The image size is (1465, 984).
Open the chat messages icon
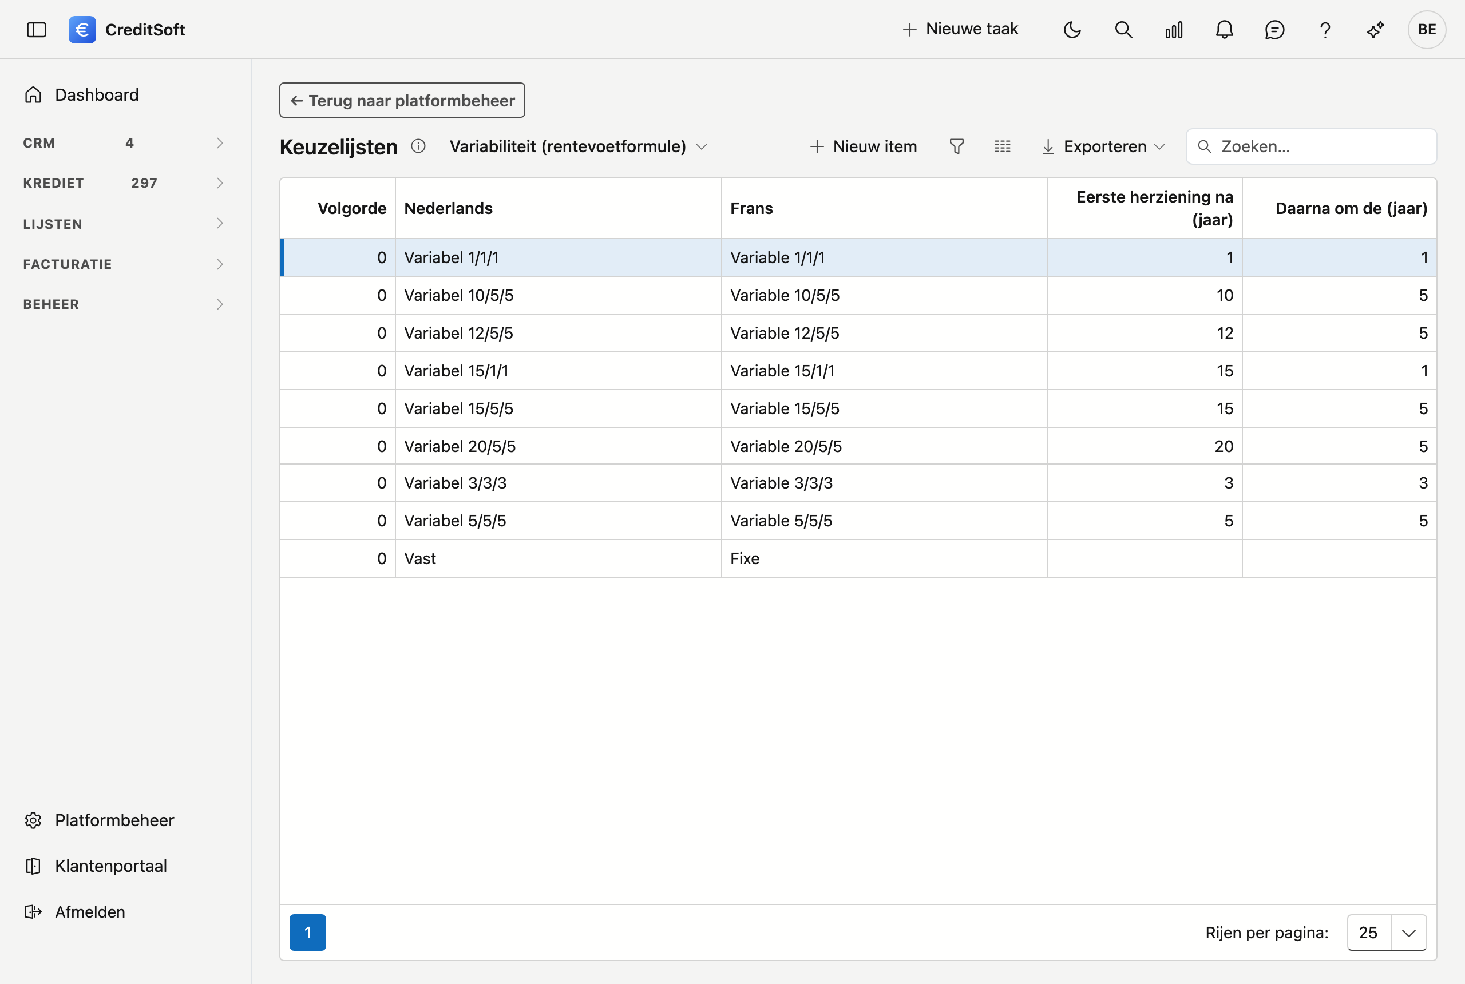pyautogui.click(x=1275, y=30)
